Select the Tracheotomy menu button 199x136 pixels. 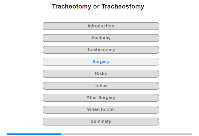101,50
